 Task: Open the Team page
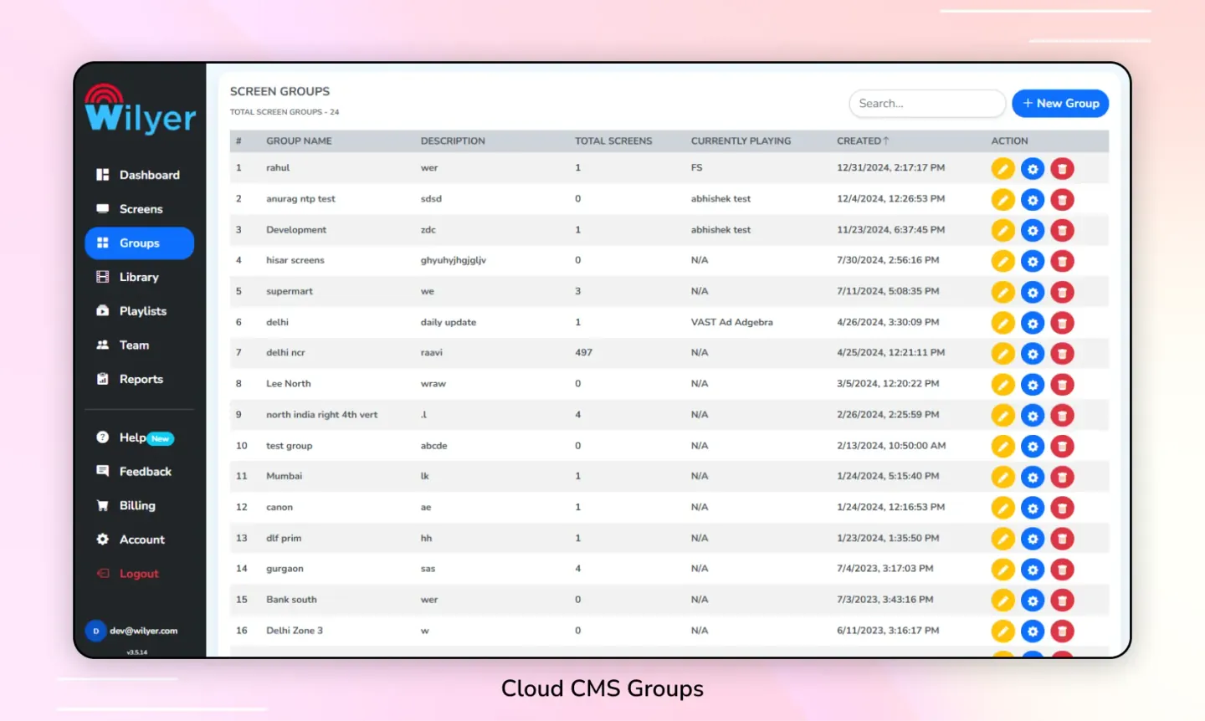[139, 345]
